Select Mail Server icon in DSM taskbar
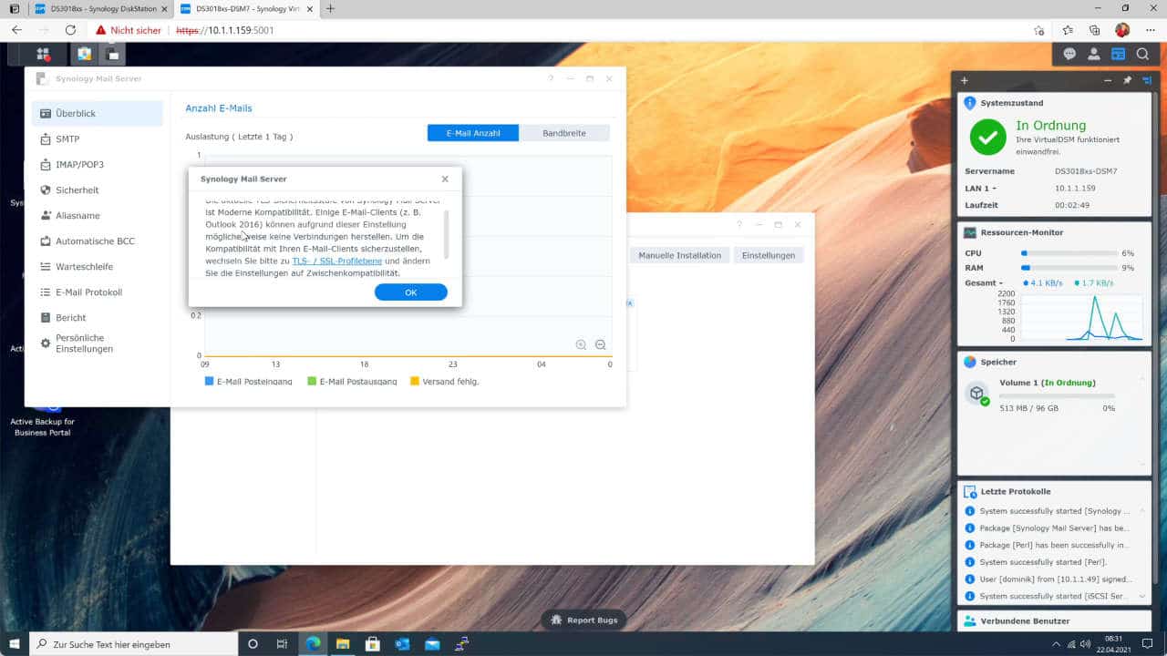The image size is (1167, 656). 112,54
